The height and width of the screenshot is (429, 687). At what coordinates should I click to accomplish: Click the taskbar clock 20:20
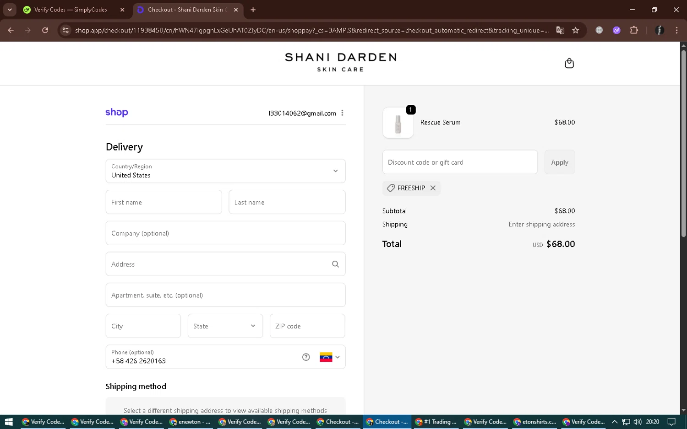tap(652, 422)
